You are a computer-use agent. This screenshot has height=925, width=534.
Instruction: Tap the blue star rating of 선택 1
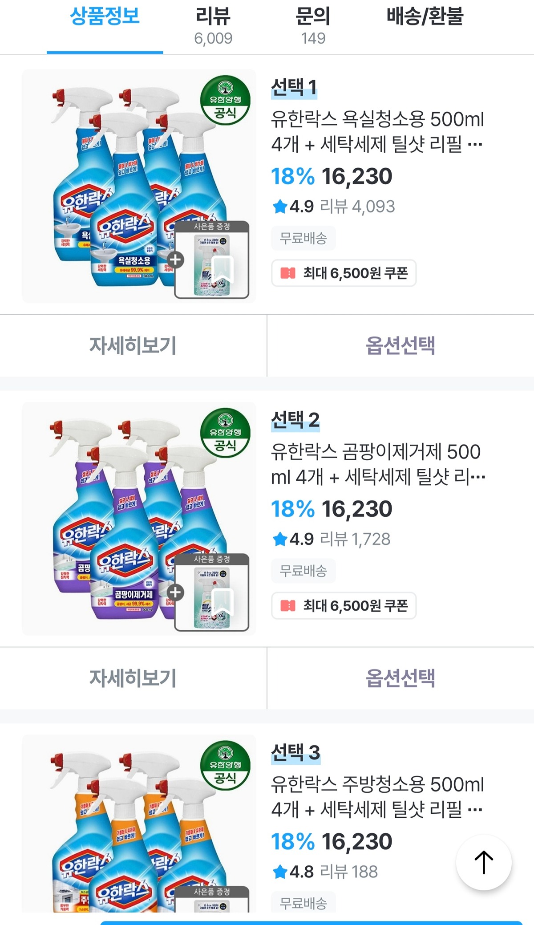point(280,207)
